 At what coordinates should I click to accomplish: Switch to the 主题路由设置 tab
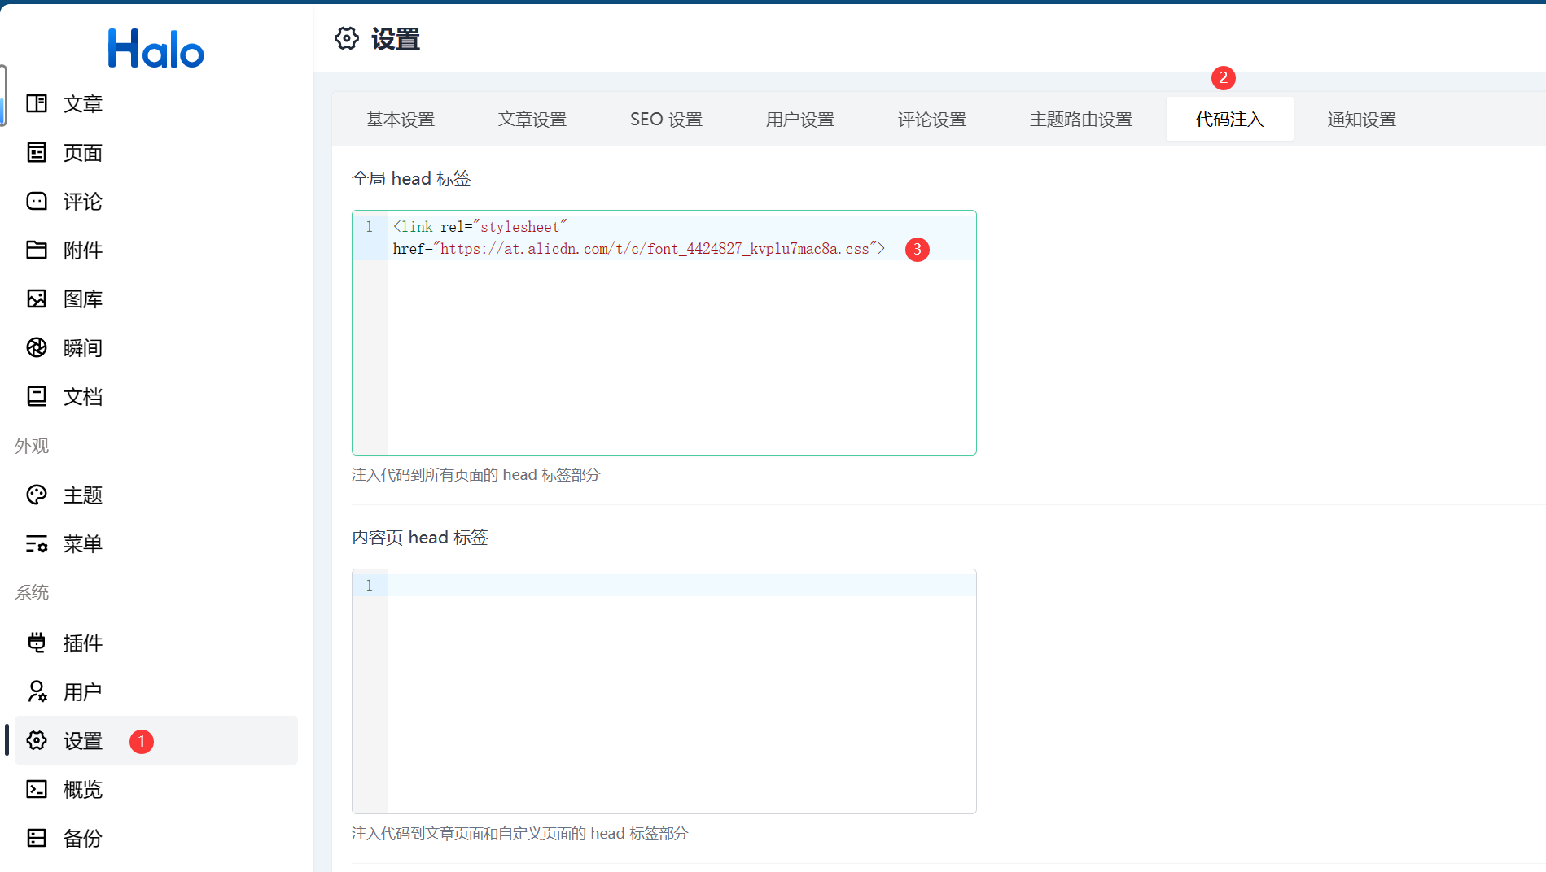[x=1080, y=120]
